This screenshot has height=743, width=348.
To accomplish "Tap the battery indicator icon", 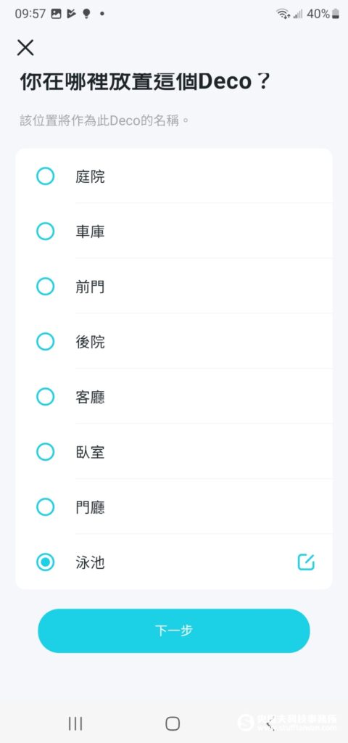I will pyautogui.click(x=336, y=14).
